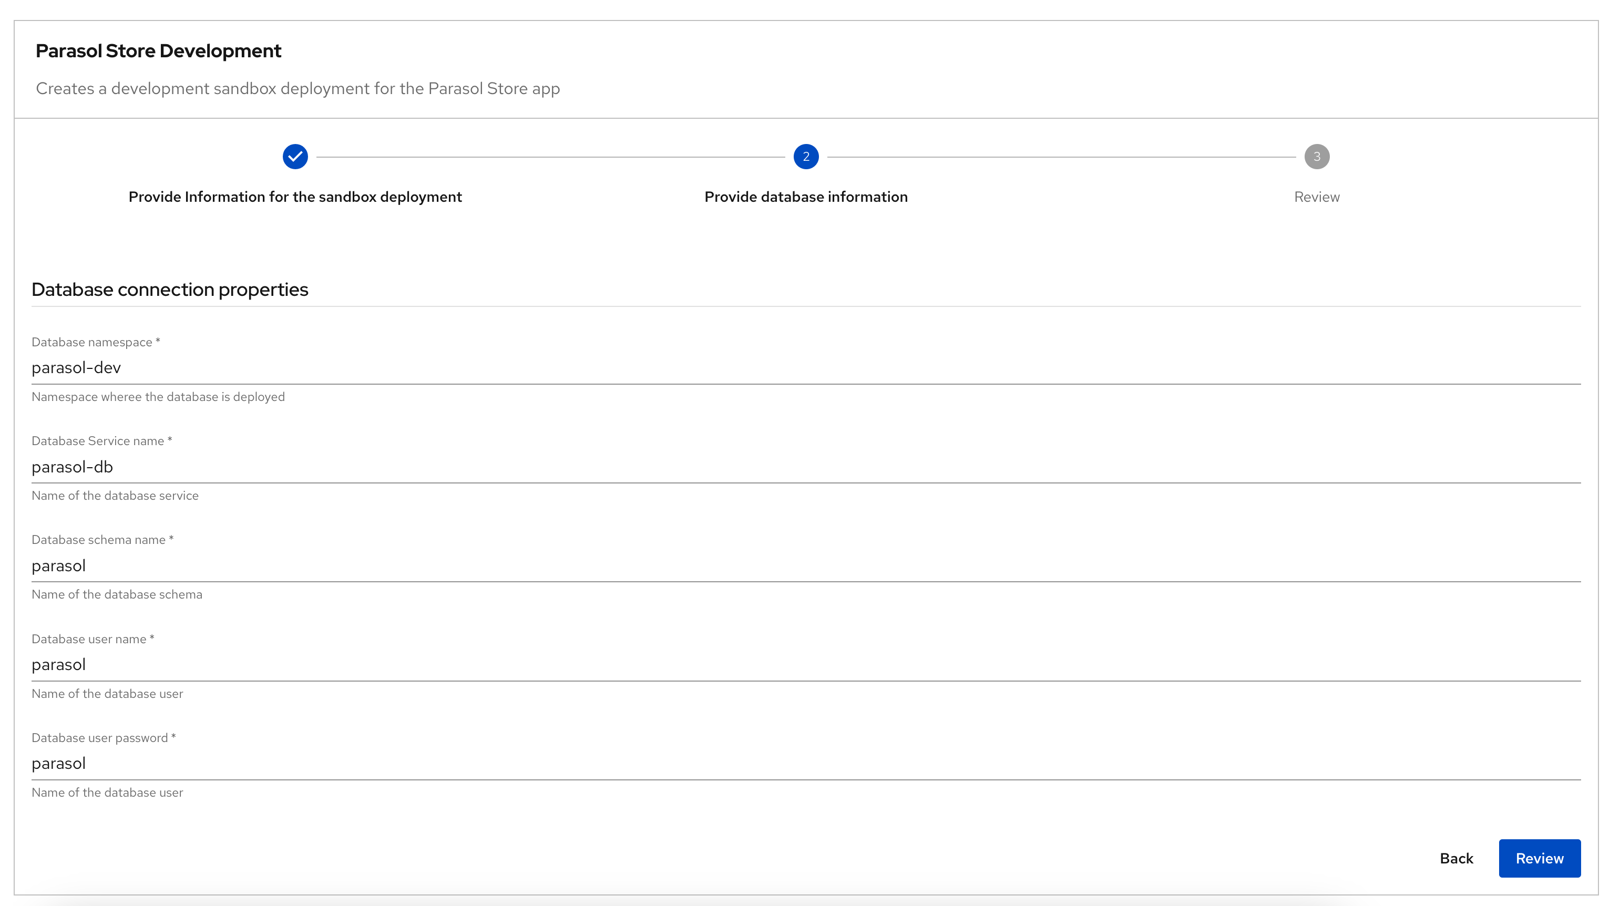
Task: Click 'Name of the database service' hint
Action: (x=115, y=496)
